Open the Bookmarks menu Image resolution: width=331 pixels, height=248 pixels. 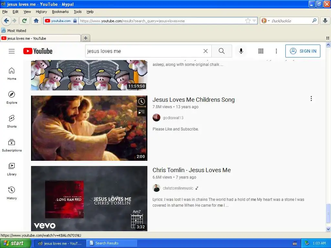pyautogui.click(x=60, y=12)
